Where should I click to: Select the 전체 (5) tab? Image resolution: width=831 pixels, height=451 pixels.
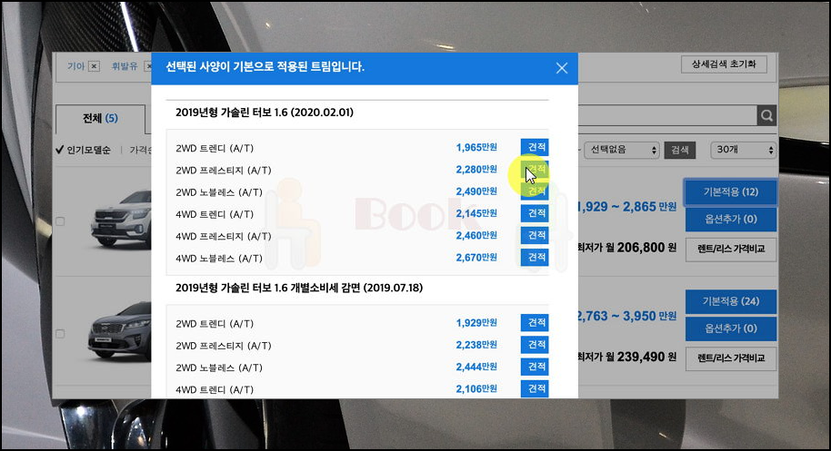tap(100, 119)
